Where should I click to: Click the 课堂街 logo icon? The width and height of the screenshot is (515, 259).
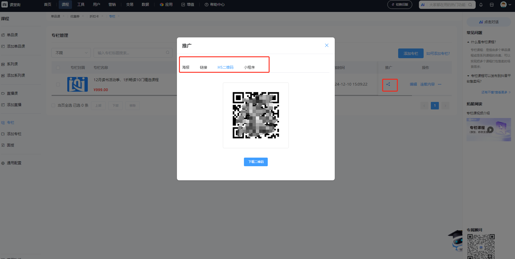[x=5, y=4]
